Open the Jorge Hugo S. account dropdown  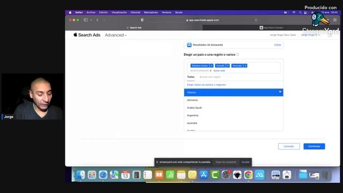pos(310,35)
